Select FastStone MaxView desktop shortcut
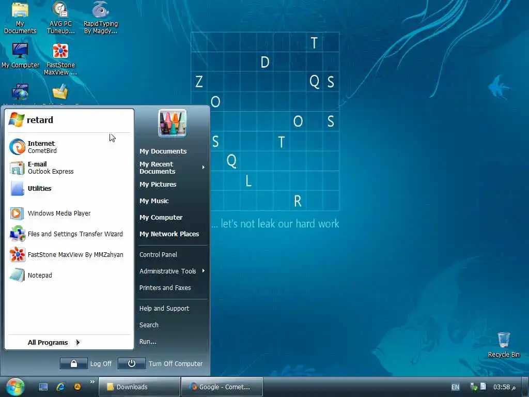This screenshot has height=397, width=529. click(61, 59)
